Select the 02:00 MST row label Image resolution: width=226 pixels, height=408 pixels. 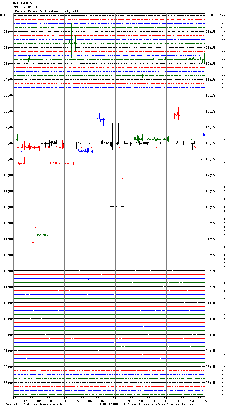click(x=8, y=48)
